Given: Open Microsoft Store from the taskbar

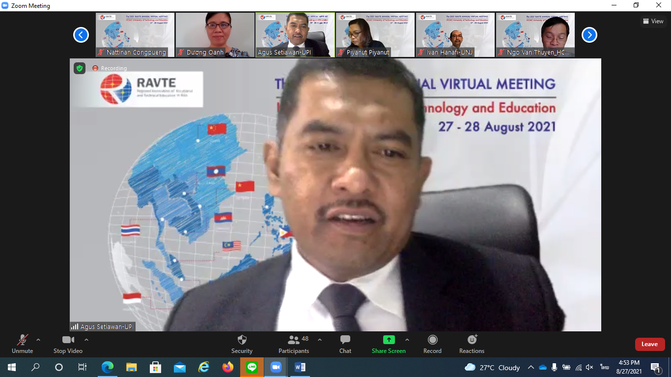Looking at the screenshot, I should tap(156, 367).
